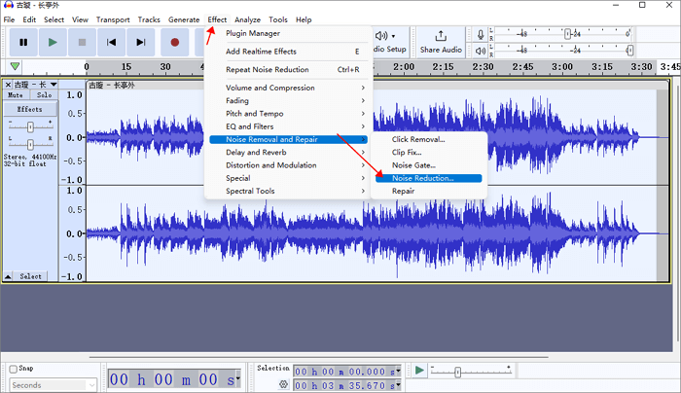Enable the Snap checkbox
681x393 pixels.
pyautogui.click(x=14, y=369)
